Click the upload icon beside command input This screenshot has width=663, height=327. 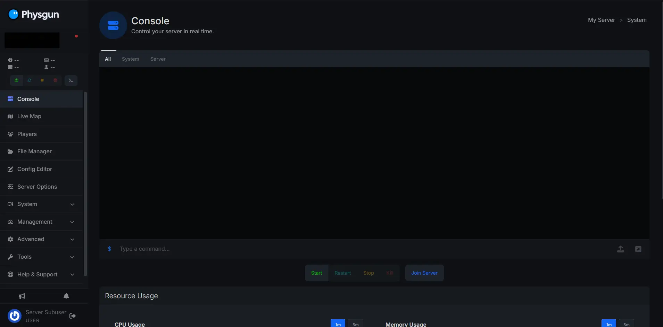pyautogui.click(x=620, y=249)
